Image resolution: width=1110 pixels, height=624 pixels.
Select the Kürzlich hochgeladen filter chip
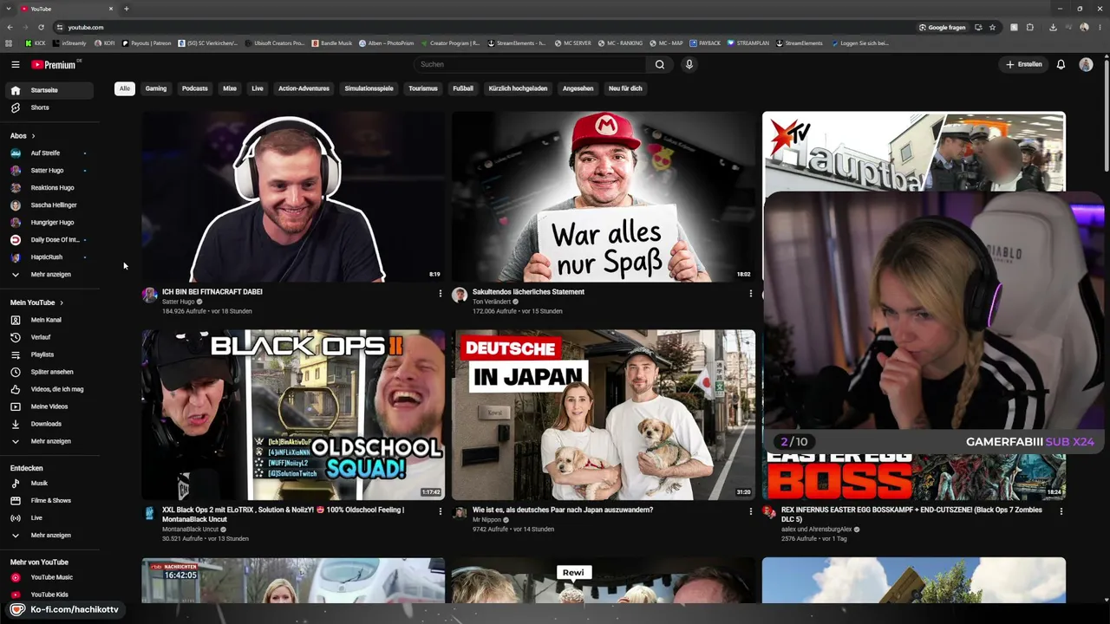point(518,88)
